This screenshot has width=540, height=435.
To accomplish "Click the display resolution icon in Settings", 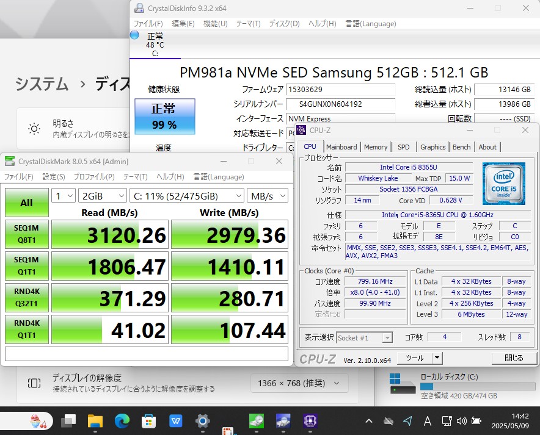I will (x=34, y=383).
